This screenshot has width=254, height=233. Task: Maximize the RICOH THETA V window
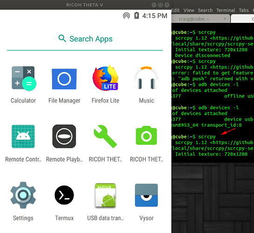[x=160, y=5]
